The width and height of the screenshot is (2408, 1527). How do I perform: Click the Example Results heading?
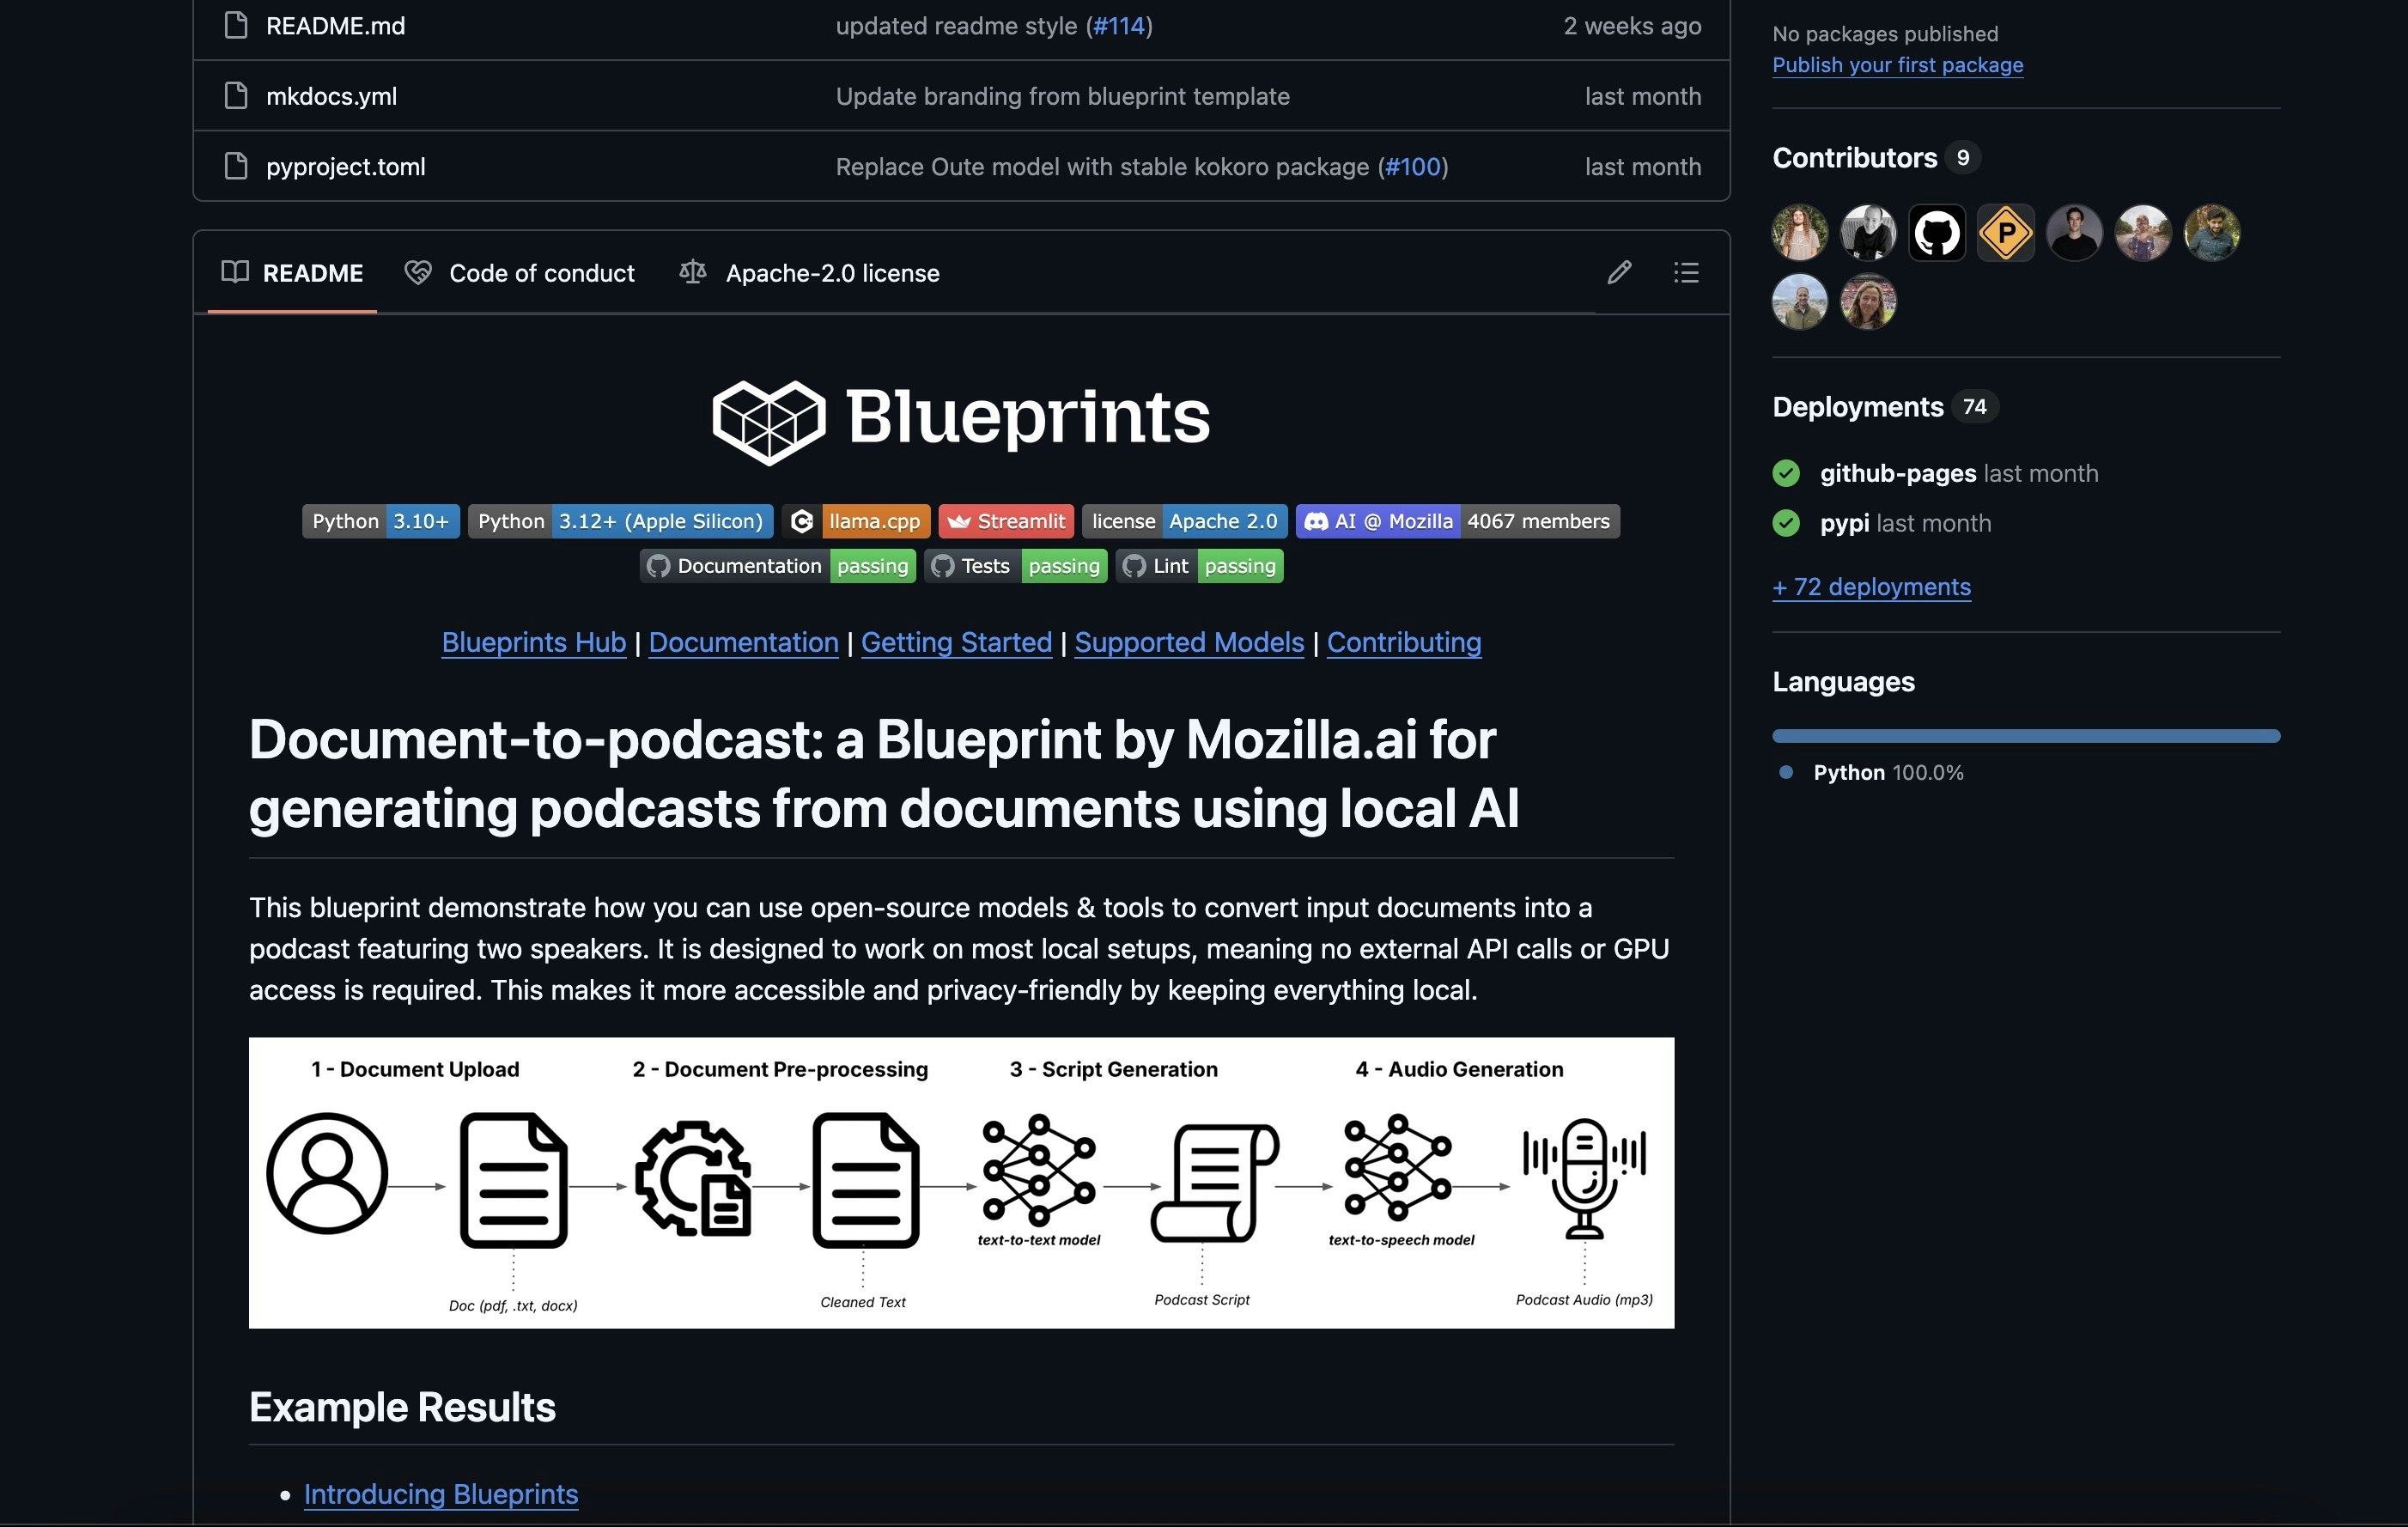tap(402, 1407)
